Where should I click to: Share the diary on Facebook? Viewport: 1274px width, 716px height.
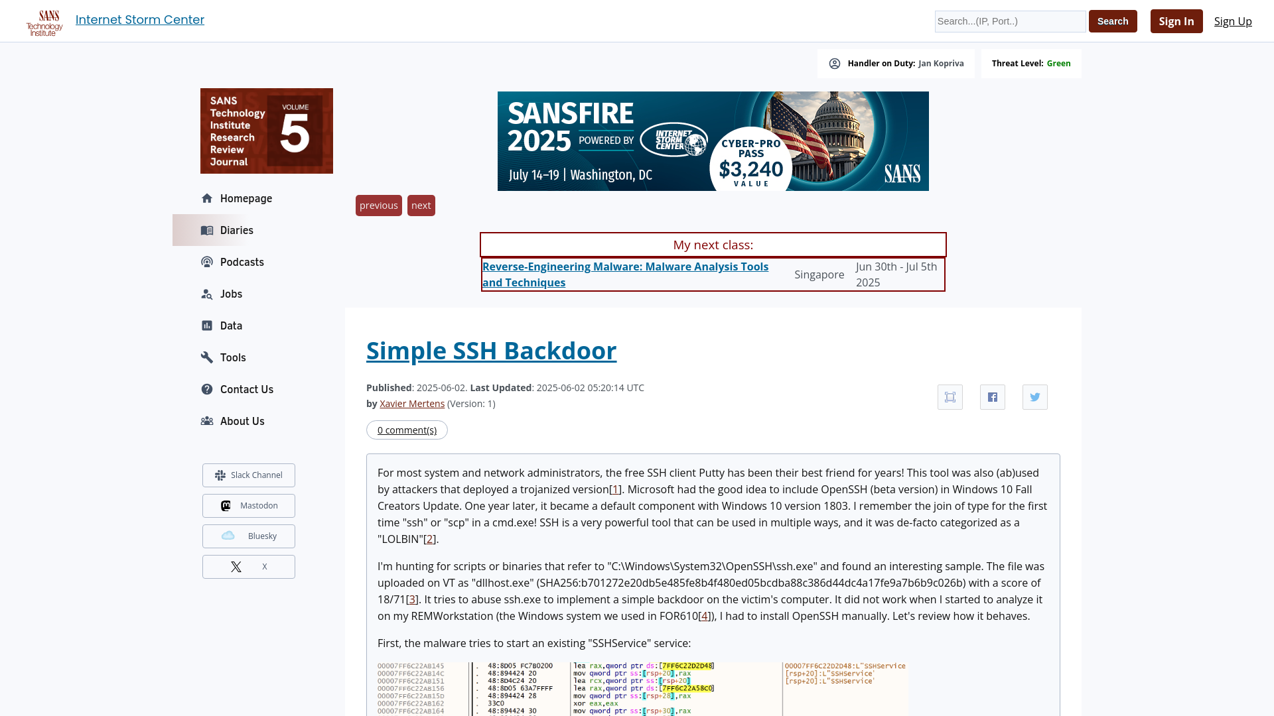993,397
